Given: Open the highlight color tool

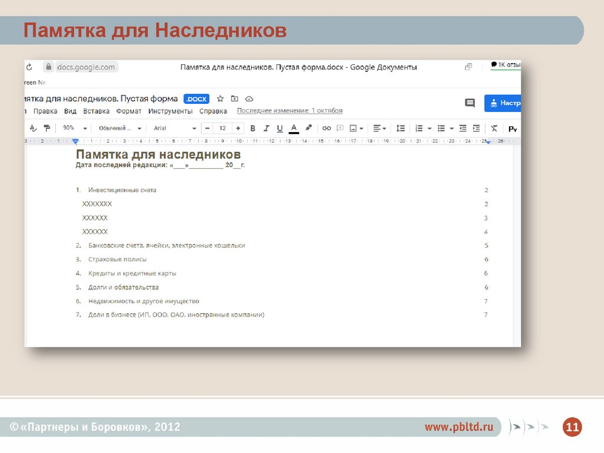Looking at the screenshot, I should [x=308, y=128].
